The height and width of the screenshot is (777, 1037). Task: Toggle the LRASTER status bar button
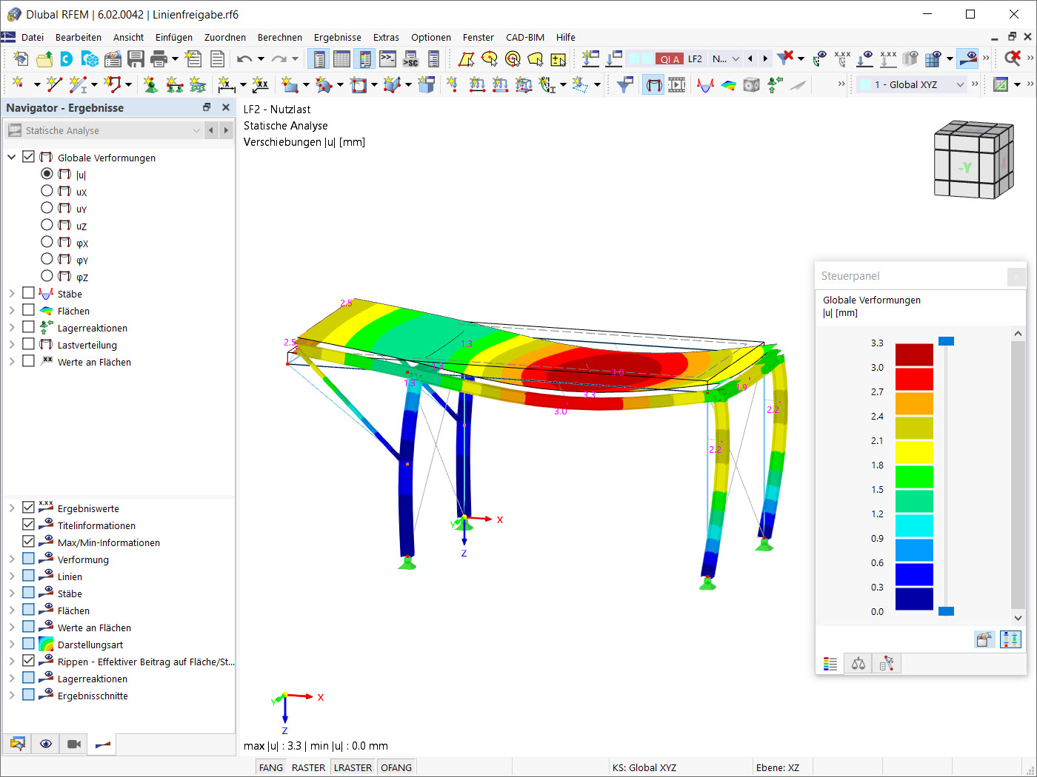(x=353, y=767)
